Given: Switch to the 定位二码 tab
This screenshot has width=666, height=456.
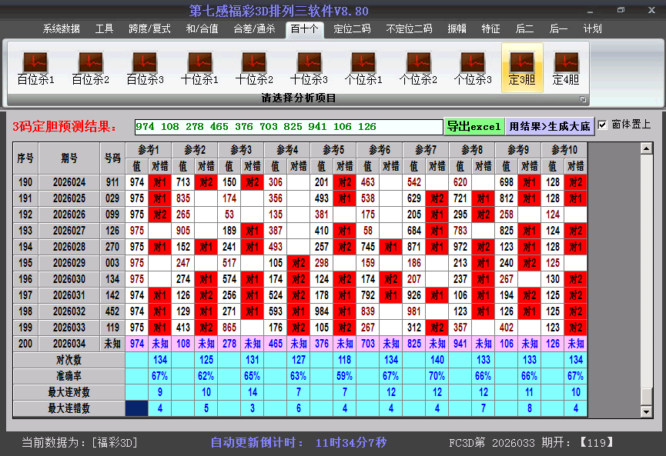Looking at the screenshot, I should (x=352, y=29).
